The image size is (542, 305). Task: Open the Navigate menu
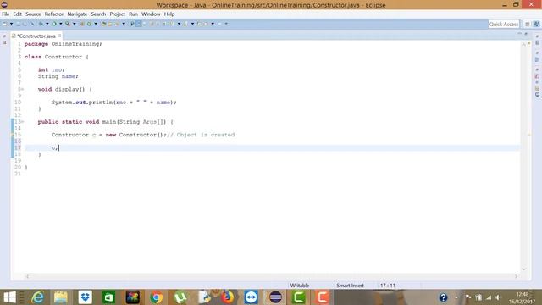point(77,14)
